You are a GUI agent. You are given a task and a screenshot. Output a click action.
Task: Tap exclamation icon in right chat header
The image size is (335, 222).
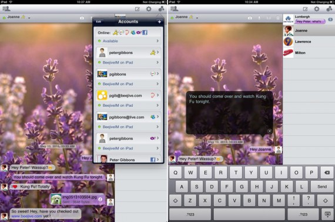259,18
